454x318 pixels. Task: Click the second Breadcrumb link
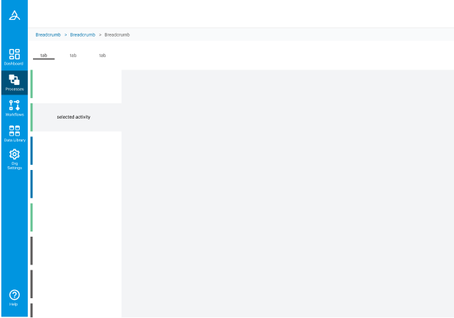[x=83, y=34]
